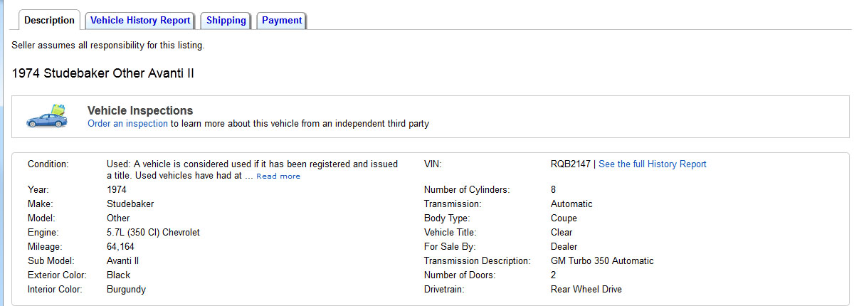Open the Description tab
854x306 pixels.
[49, 20]
